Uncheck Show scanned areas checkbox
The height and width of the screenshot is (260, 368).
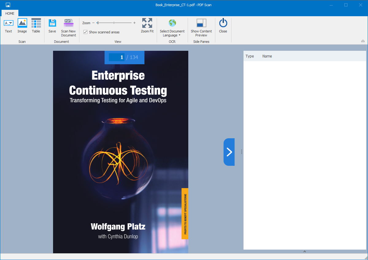pyautogui.click(x=86, y=32)
